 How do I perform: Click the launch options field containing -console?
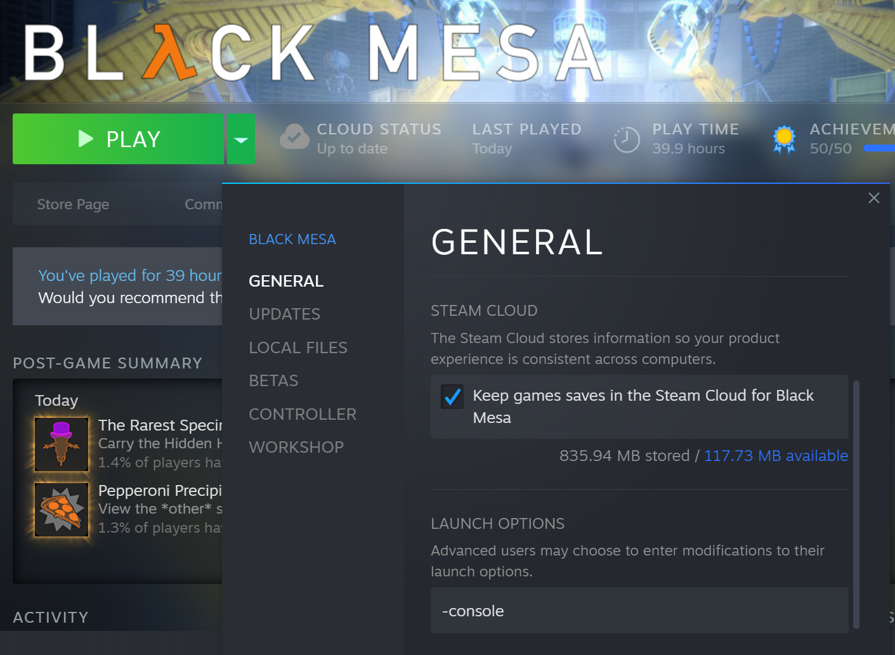[639, 610]
